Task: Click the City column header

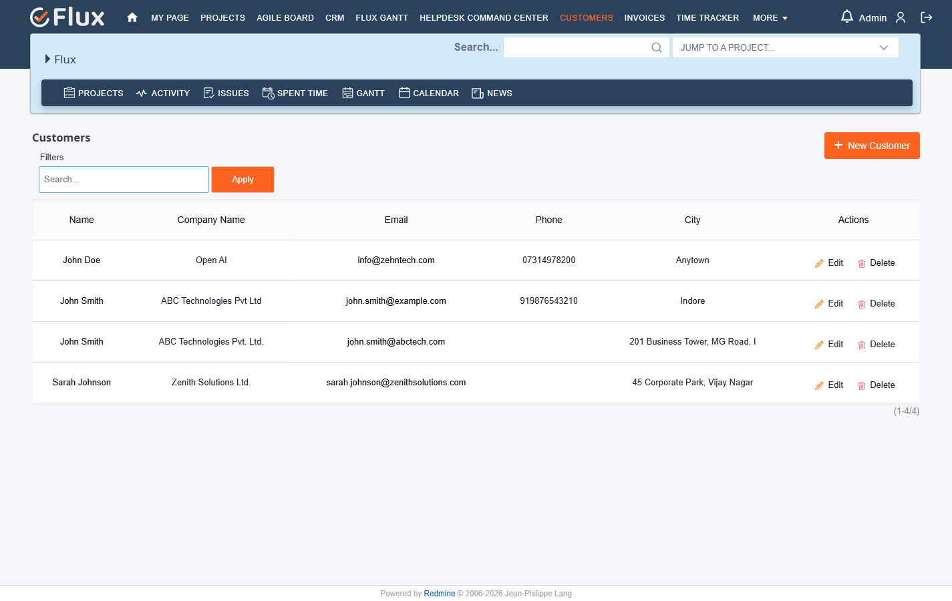Action: pos(692,220)
